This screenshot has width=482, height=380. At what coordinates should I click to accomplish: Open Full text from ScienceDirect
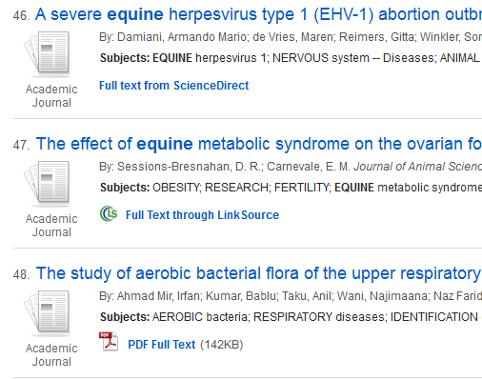pos(174,86)
